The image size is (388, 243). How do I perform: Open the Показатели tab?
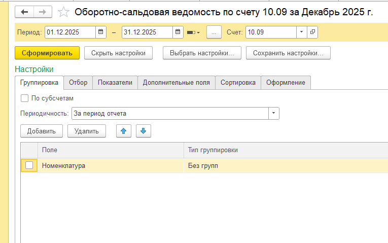pyautogui.click(x=115, y=83)
